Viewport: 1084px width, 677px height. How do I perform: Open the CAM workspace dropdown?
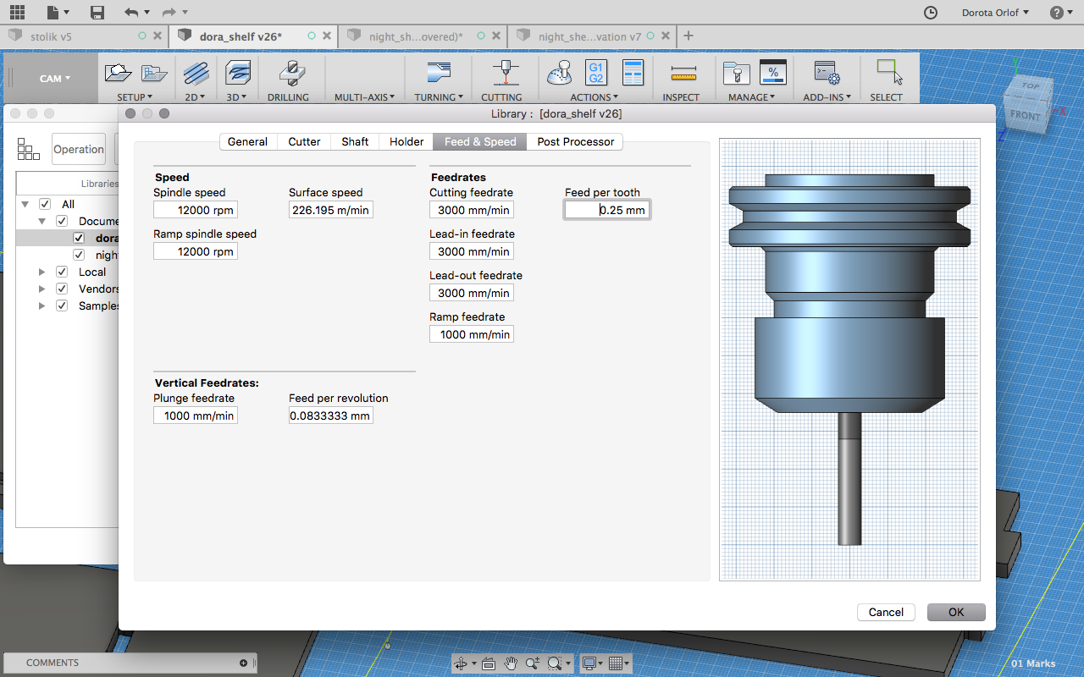tap(54, 79)
